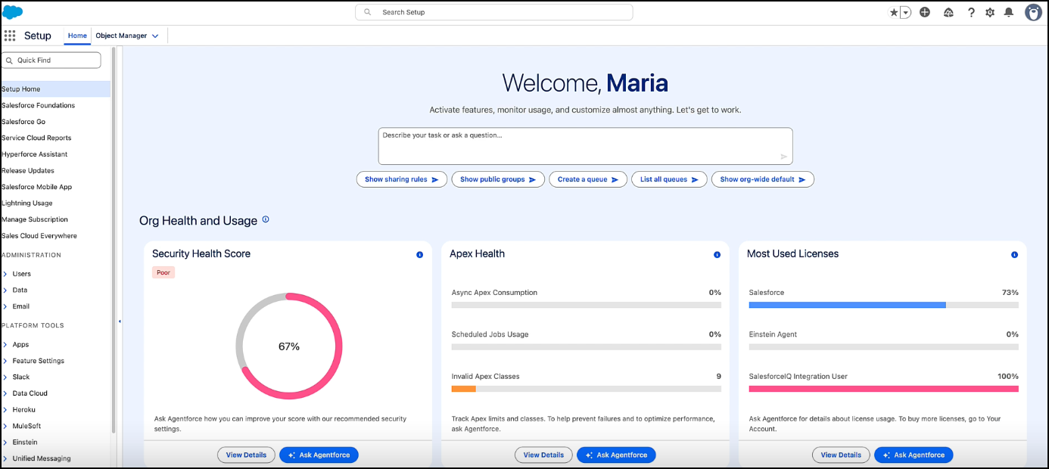1049x469 pixels.
Task: Click the 67% security score ring
Action: pyautogui.click(x=289, y=346)
